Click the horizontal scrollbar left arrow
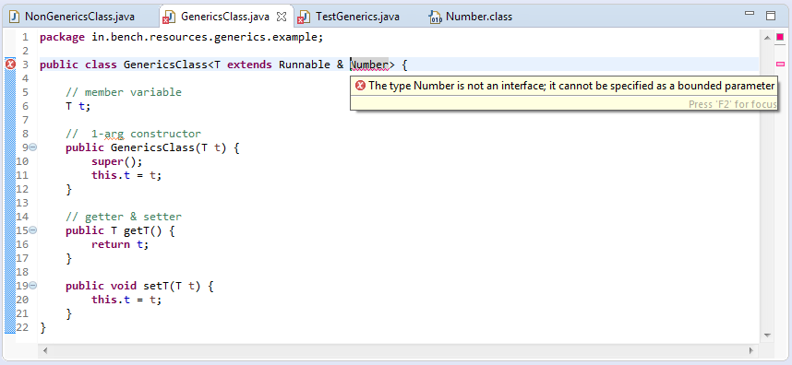 click(45, 350)
